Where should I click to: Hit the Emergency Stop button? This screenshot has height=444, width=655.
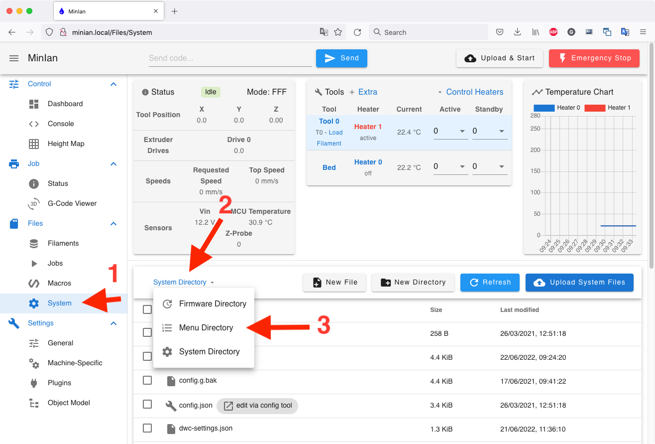[594, 58]
